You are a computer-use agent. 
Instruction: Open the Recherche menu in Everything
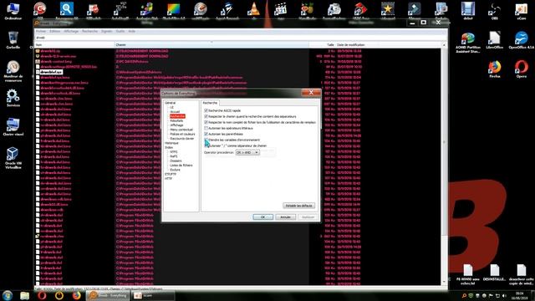(89, 31)
